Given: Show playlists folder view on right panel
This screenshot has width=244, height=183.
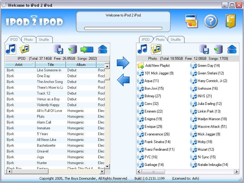Looking at the screenshot, I should 156,49.
